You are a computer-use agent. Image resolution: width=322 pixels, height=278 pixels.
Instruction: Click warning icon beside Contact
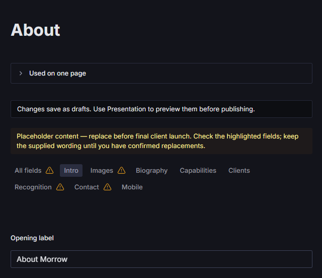click(107, 187)
